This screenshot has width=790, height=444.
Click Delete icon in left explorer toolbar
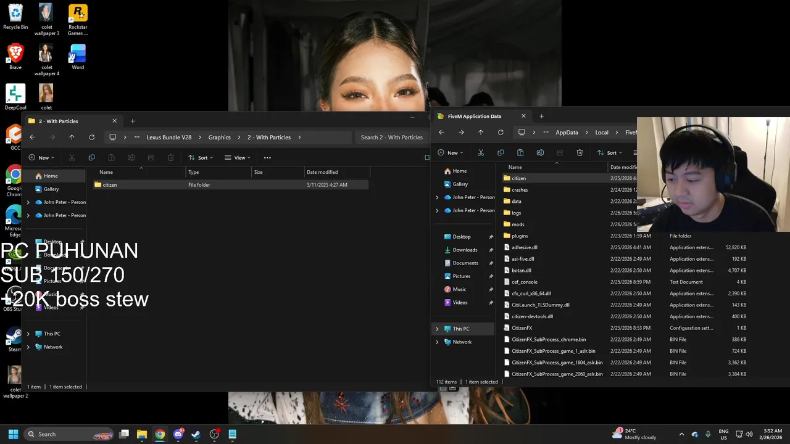pyautogui.click(x=170, y=157)
